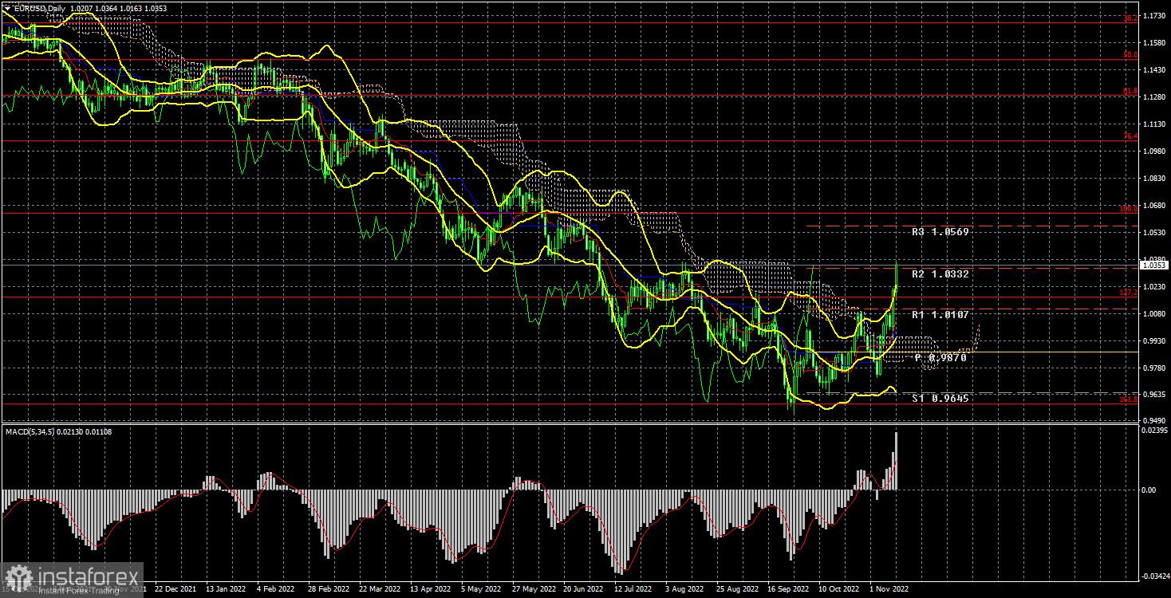Select the S1 0.9645 pivot label
The height and width of the screenshot is (598, 1171).
940,397
